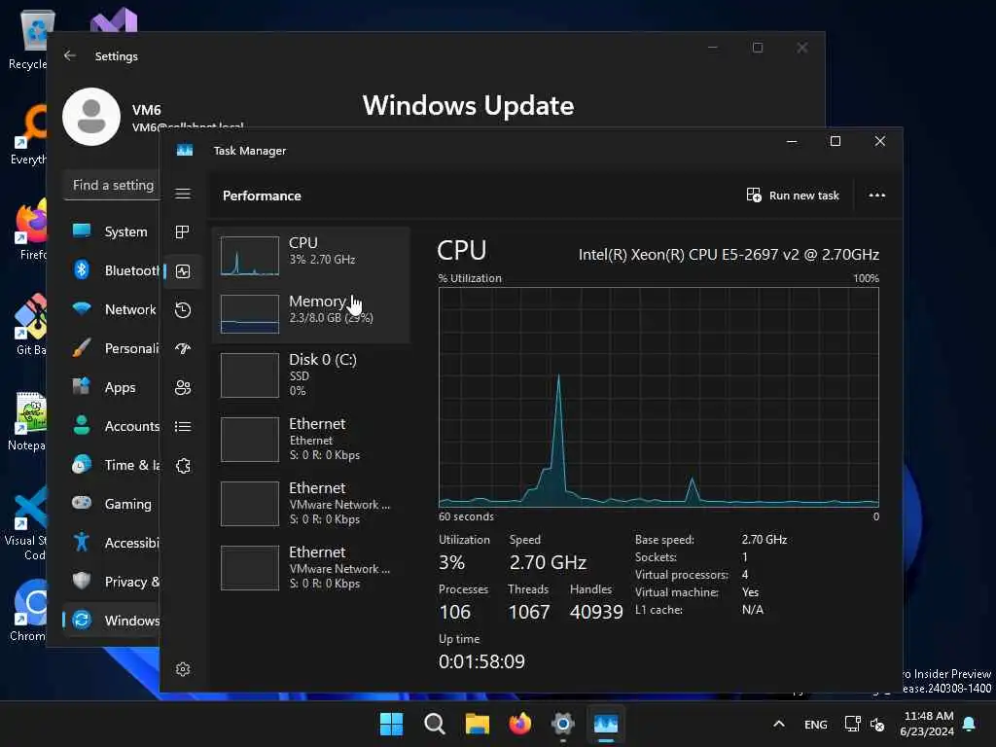Open Services icon in Task Manager sidebar
The height and width of the screenshot is (747, 996).
[x=183, y=466]
